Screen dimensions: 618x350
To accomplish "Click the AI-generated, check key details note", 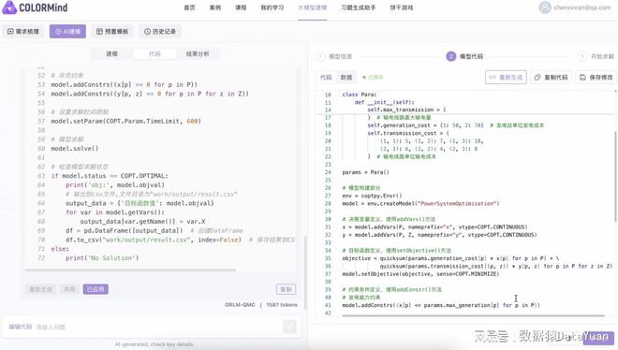I will (154, 344).
